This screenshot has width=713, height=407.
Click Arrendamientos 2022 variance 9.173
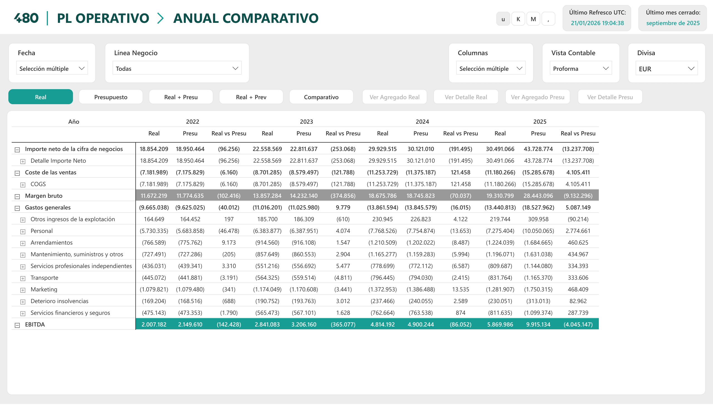229,243
